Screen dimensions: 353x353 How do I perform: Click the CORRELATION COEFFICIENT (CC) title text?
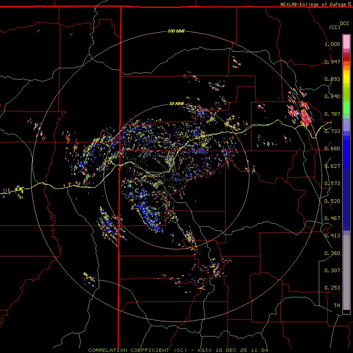137,350
